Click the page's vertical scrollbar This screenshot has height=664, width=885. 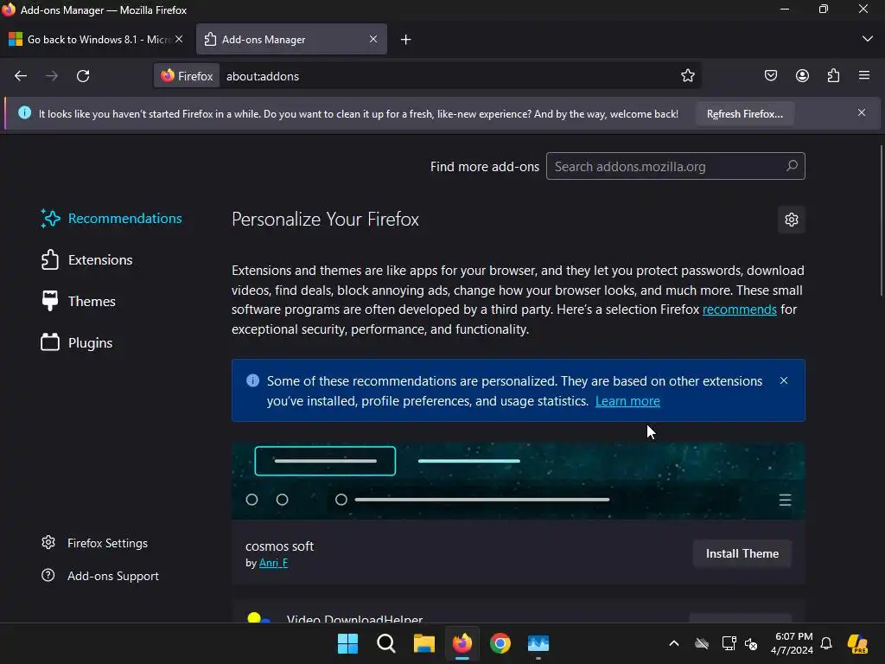click(881, 220)
